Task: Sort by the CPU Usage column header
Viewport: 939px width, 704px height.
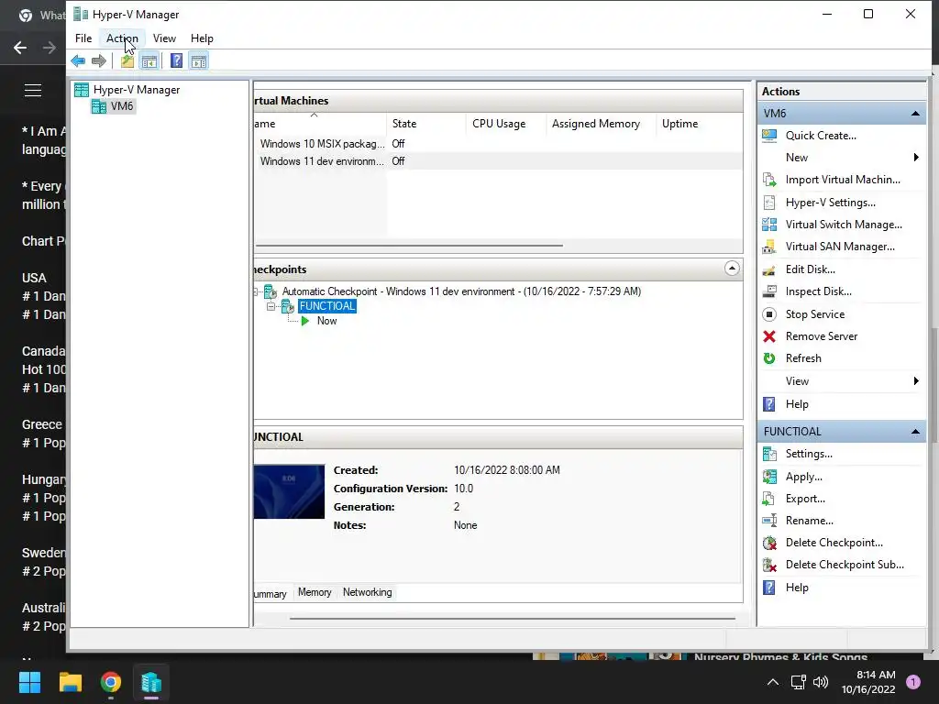Action: point(505,124)
